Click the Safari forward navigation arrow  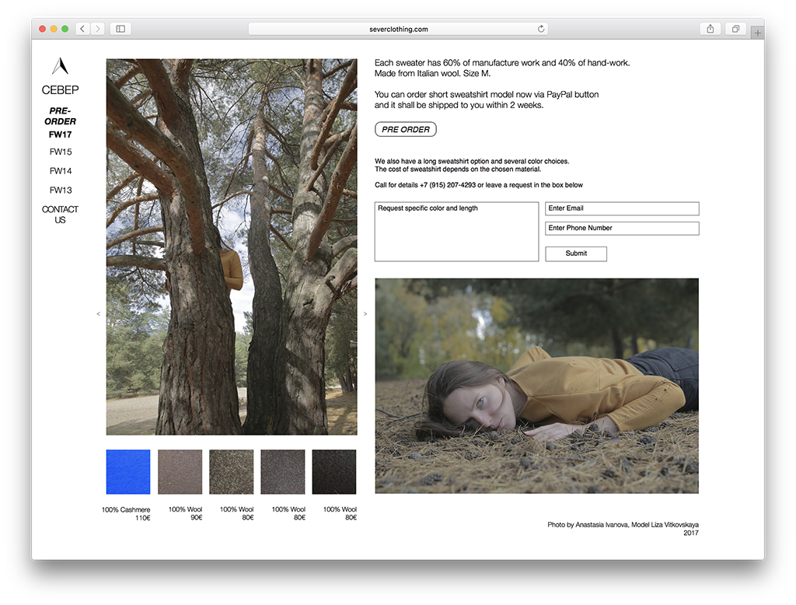(x=98, y=29)
